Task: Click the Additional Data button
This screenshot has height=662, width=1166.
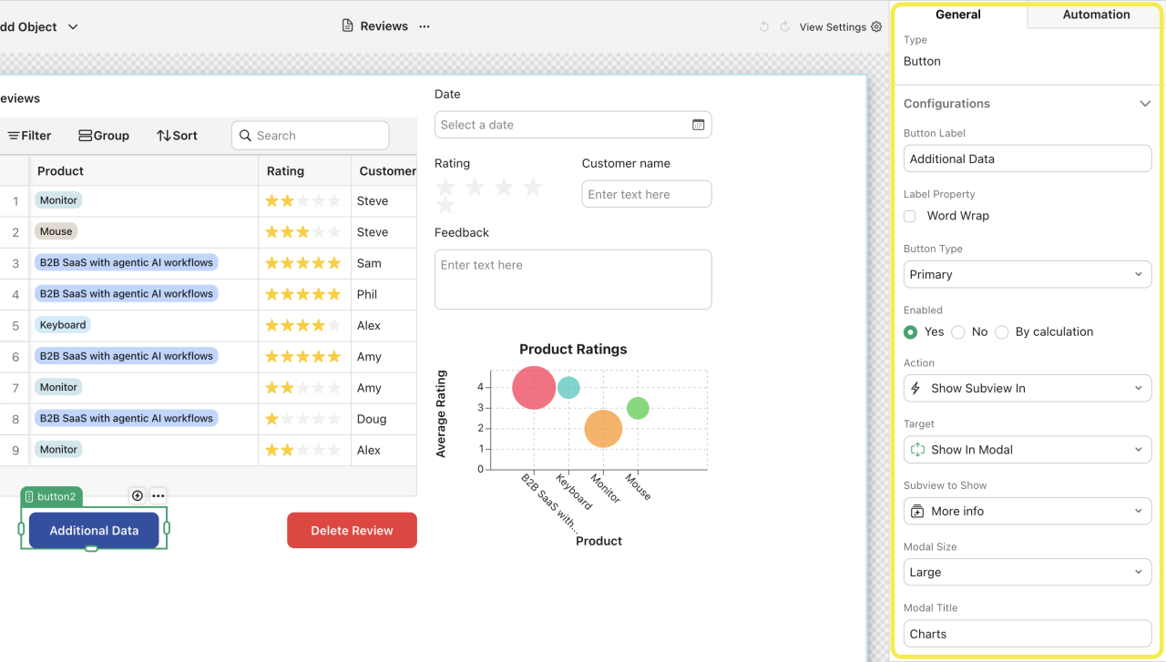Action: pyautogui.click(x=94, y=531)
